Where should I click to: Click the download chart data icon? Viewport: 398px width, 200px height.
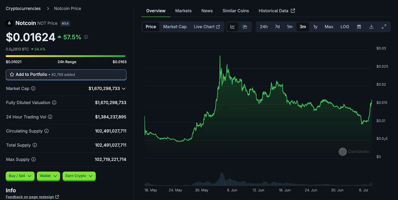tap(371, 27)
